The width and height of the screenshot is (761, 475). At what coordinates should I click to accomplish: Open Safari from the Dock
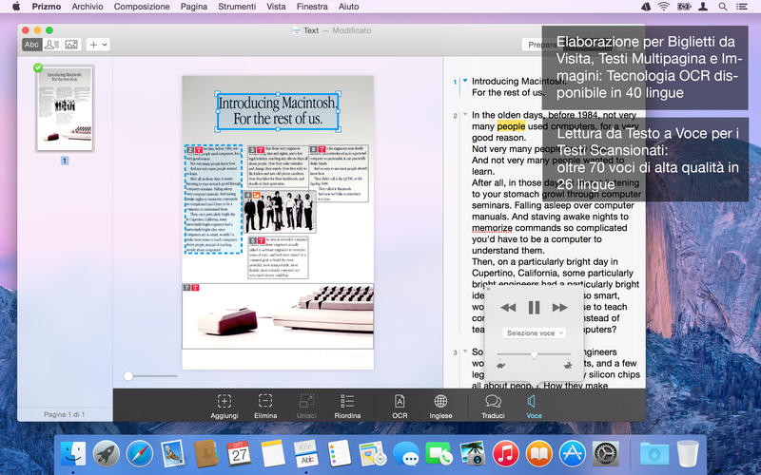(x=140, y=455)
